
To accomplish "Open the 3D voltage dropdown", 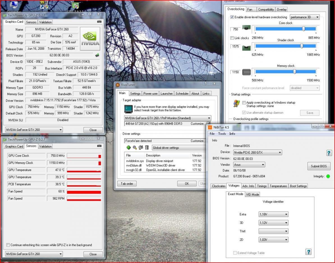I will (274, 223).
